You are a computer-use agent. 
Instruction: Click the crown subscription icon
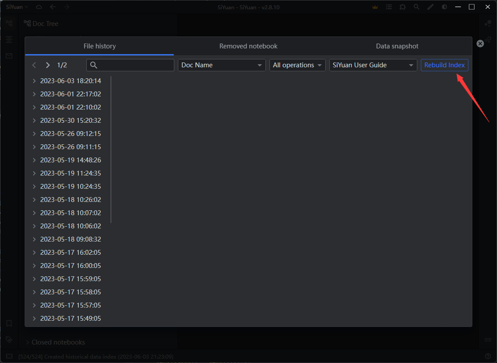coord(375,7)
